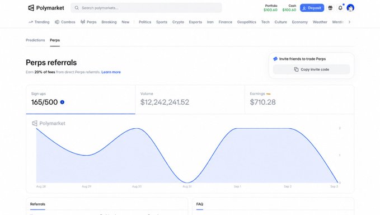This screenshot has width=380, height=215.
Task: Click the Sep 1 chart date label
Action: click(237, 186)
